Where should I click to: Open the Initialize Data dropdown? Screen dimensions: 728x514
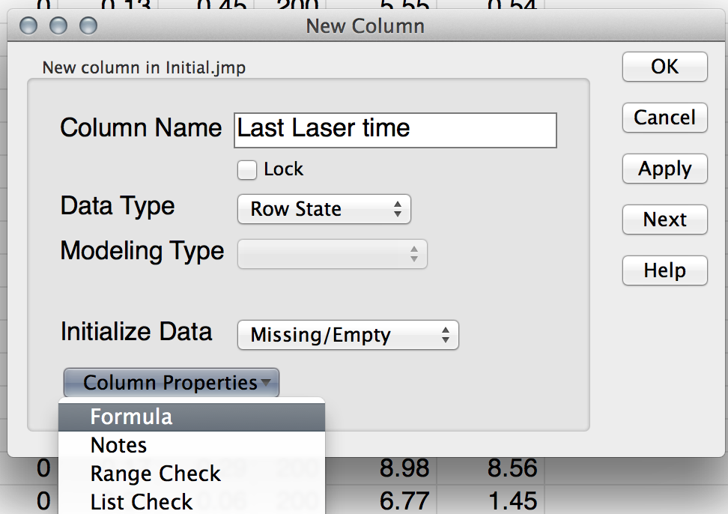click(348, 335)
